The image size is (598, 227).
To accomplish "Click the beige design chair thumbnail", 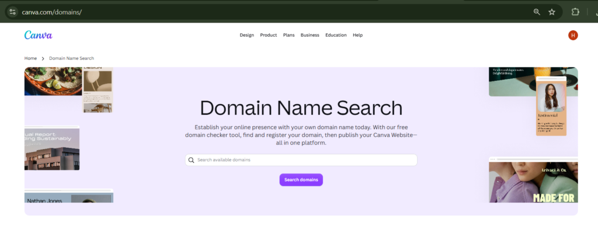I will coord(98,90).
